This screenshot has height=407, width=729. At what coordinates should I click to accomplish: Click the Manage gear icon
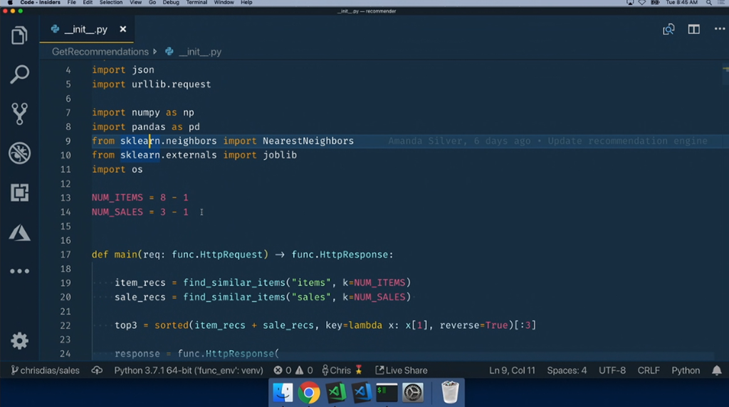pos(19,341)
